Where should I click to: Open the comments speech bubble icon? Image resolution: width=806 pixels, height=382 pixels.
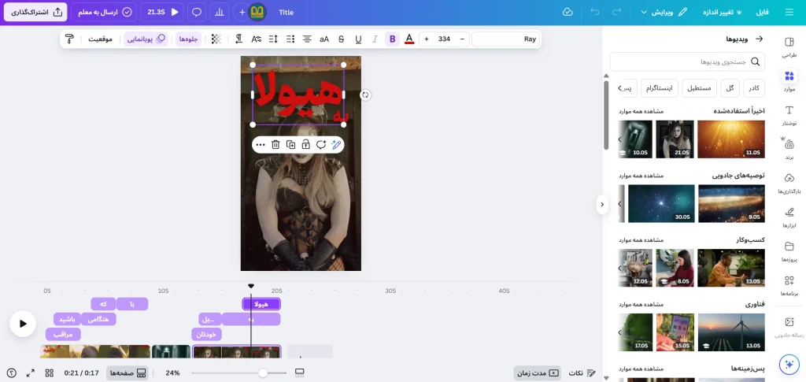196,12
